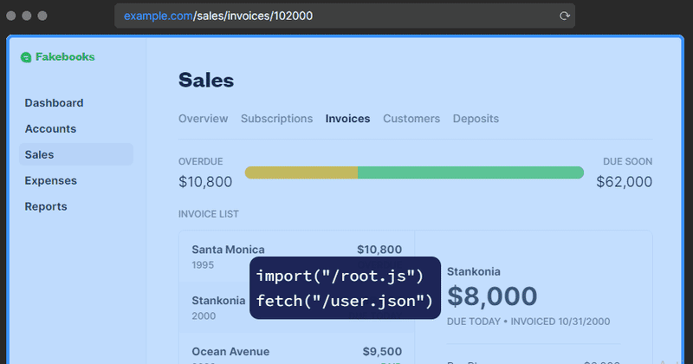Click the Sales page heading
The width and height of the screenshot is (693, 364).
pyautogui.click(x=206, y=80)
